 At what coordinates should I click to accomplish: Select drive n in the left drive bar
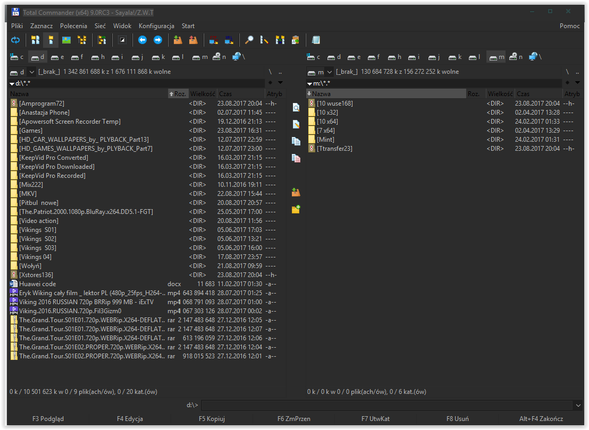click(220, 57)
